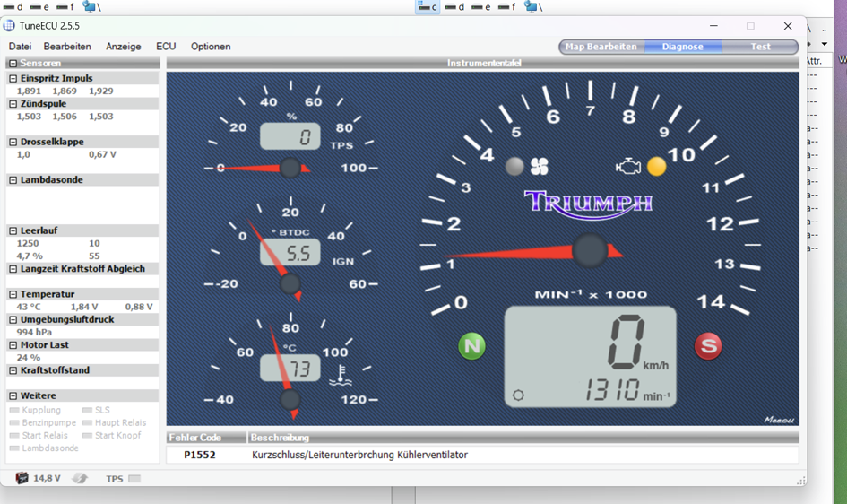Click the Beschreibung column header

point(523,438)
